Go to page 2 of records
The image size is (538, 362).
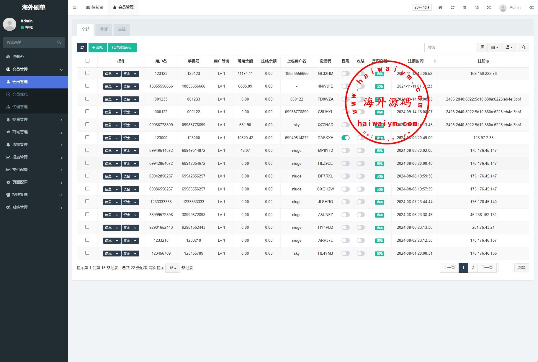pos(473,268)
